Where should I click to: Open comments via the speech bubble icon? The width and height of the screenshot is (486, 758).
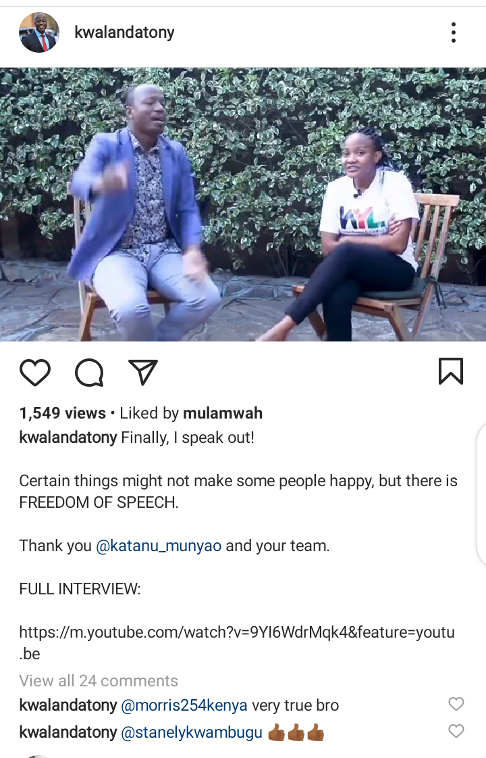(89, 372)
